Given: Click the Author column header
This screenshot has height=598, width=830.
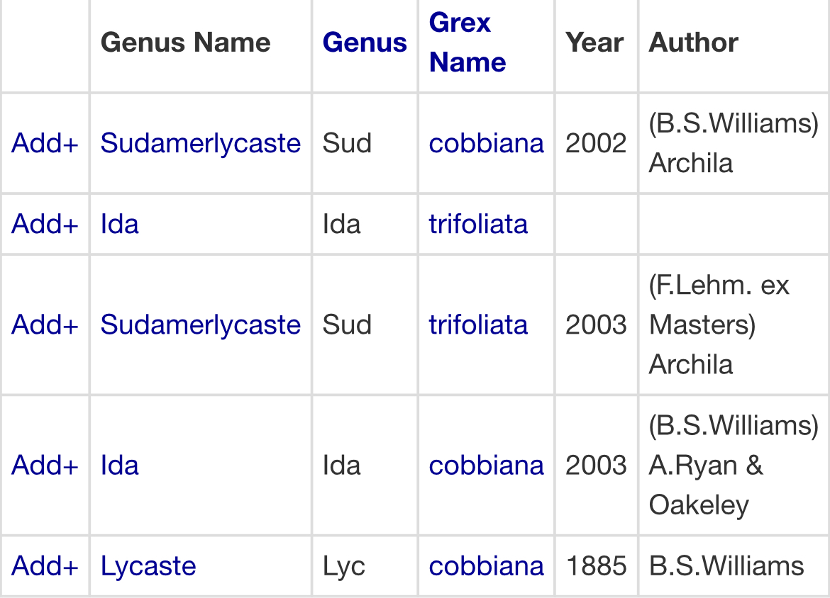Looking at the screenshot, I should tap(693, 43).
